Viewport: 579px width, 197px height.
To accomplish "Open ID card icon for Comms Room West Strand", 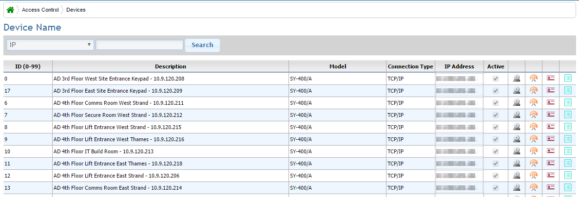I will (x=551, y=102).
